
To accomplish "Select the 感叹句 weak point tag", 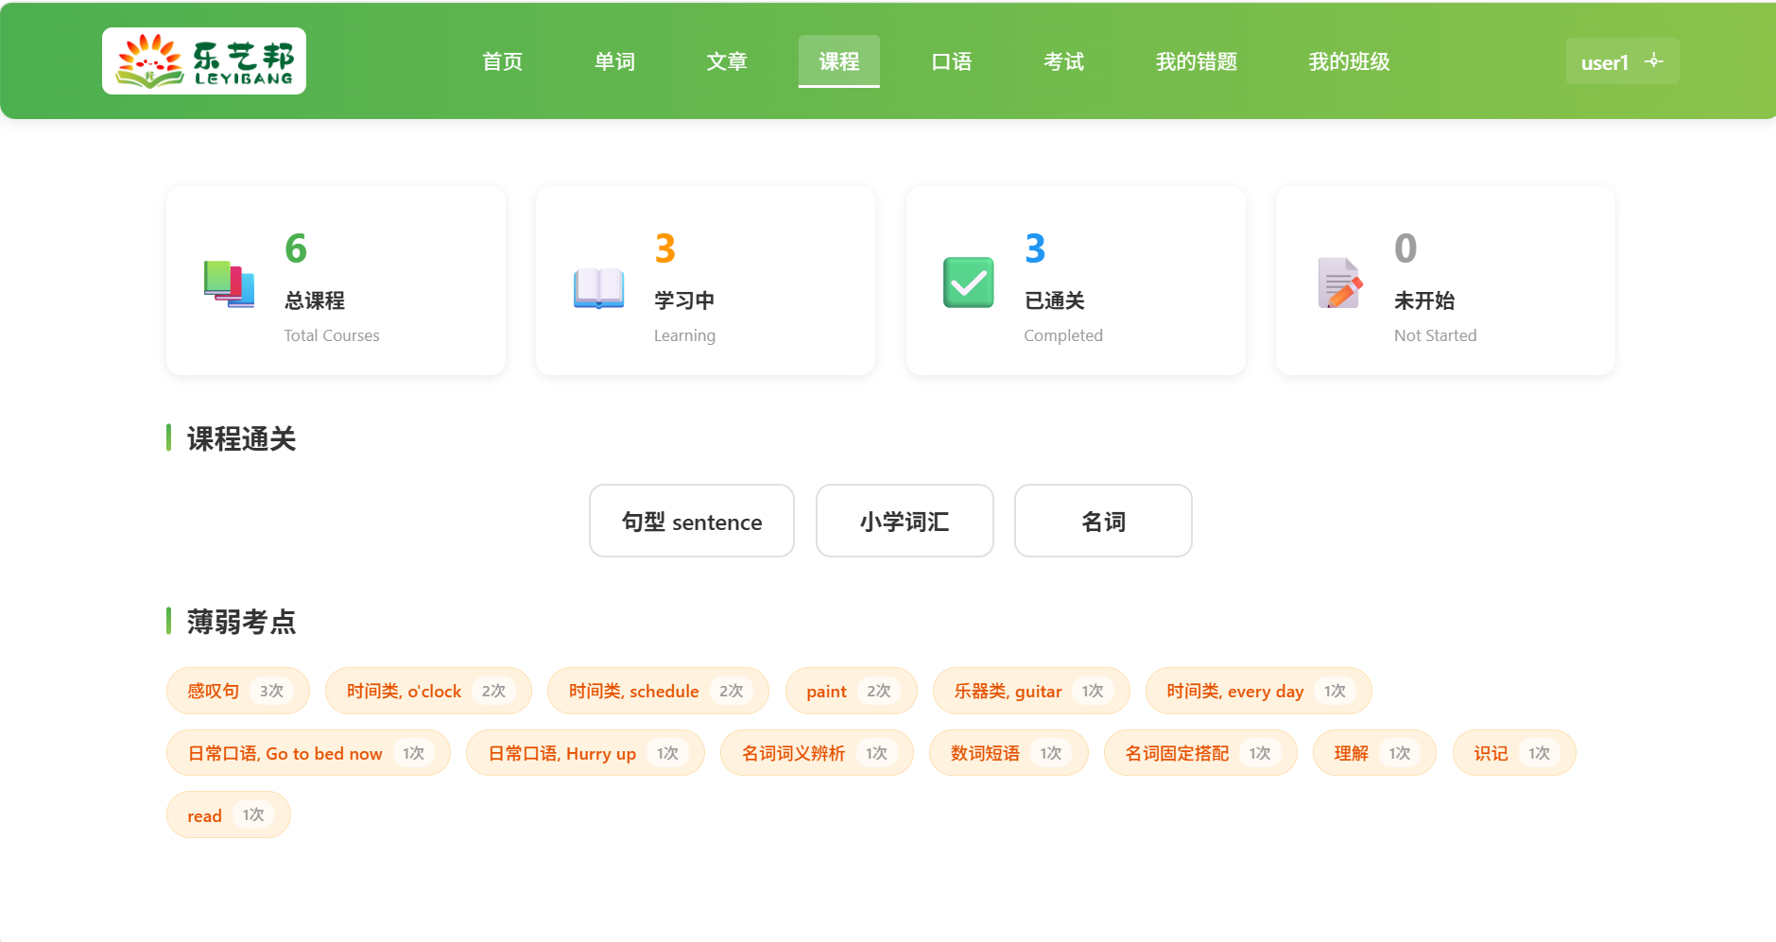I will click(x=237, y=691).
